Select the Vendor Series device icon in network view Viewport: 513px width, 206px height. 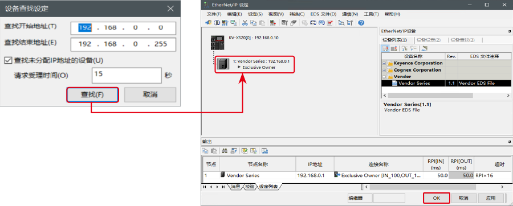point(223,63)
